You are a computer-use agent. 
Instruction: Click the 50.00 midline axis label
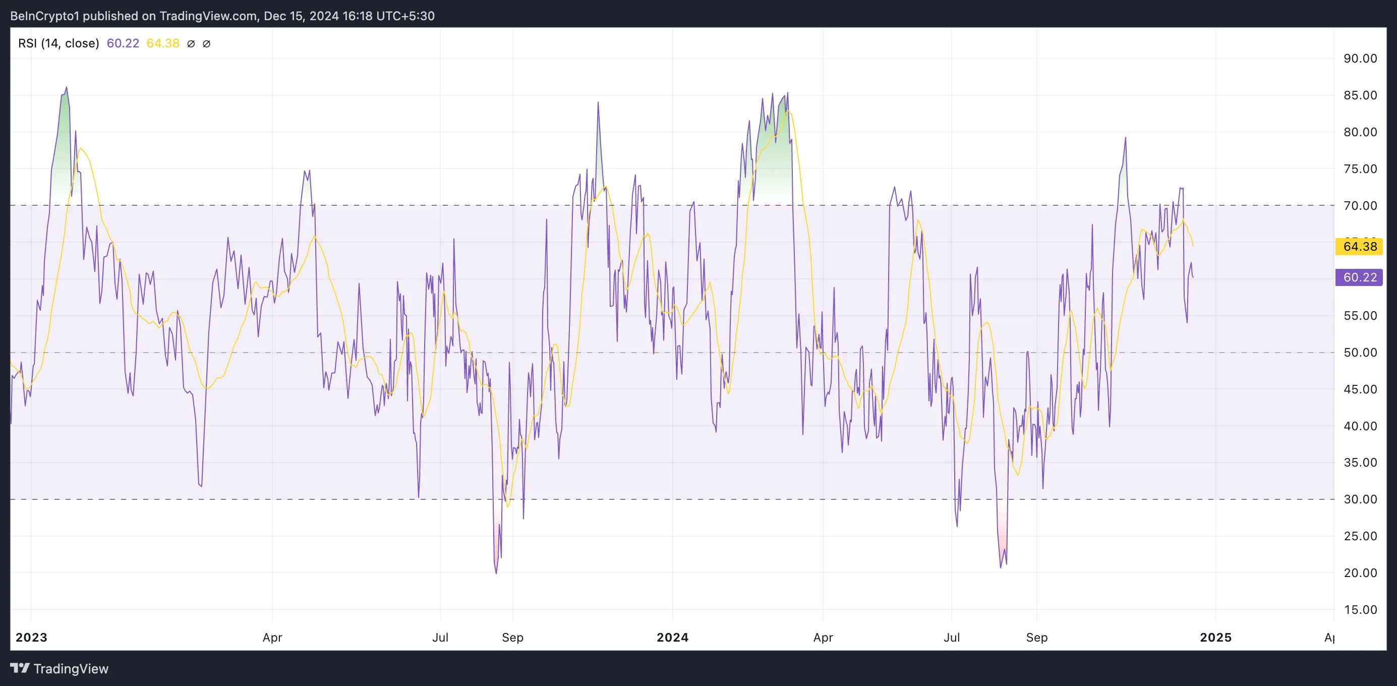(x=1360, y=353)
